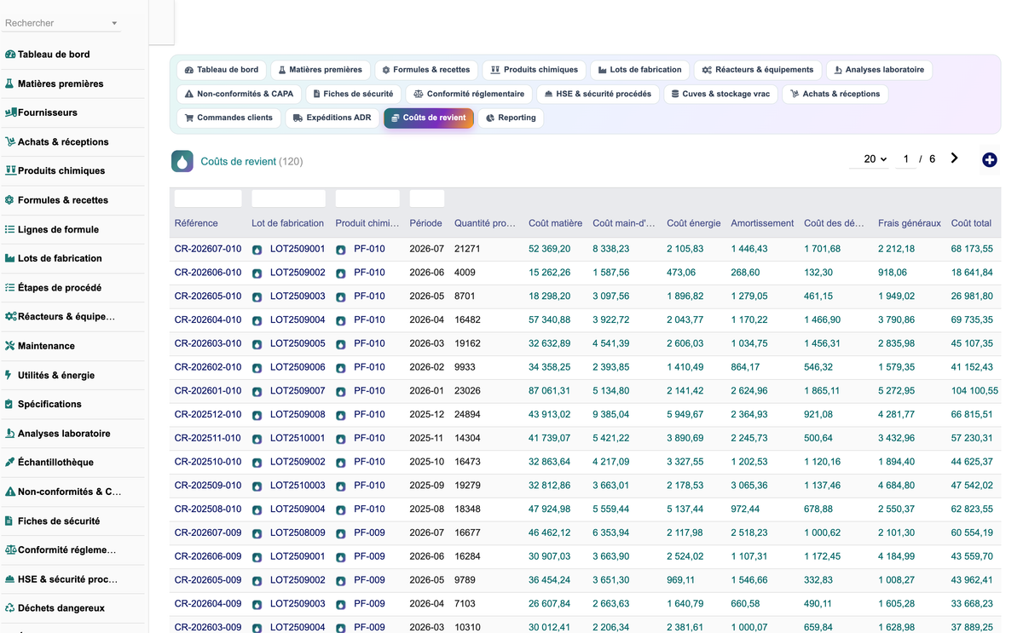This screenshot has width=1023, height=633.
Task: Click the HSE & sécurité procédés sidebar helmet icon
Action: click(x=10, y=579)
